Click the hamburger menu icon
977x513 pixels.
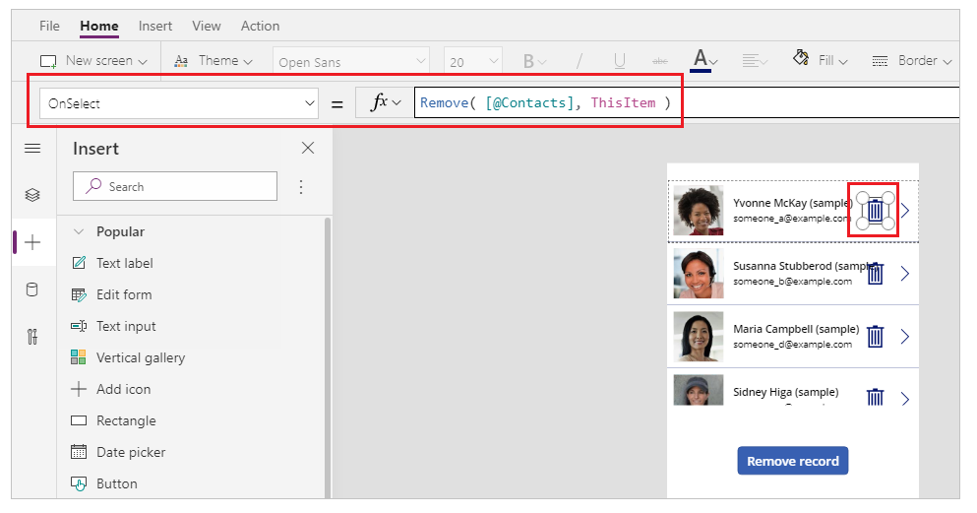pyautogui.click(x=32, y=149)
